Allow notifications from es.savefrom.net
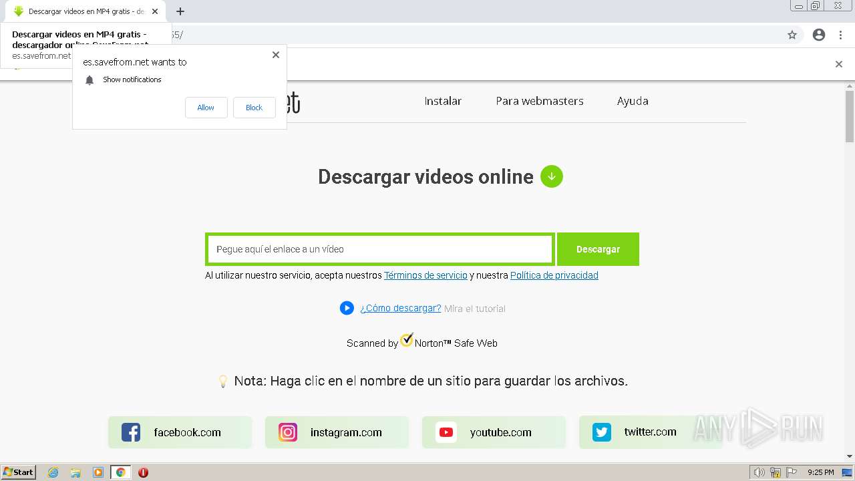 tap(206, 108)
